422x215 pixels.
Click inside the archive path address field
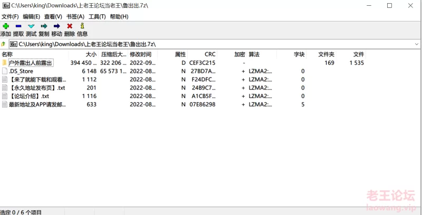pyautogui.click(x=211, y=44)
